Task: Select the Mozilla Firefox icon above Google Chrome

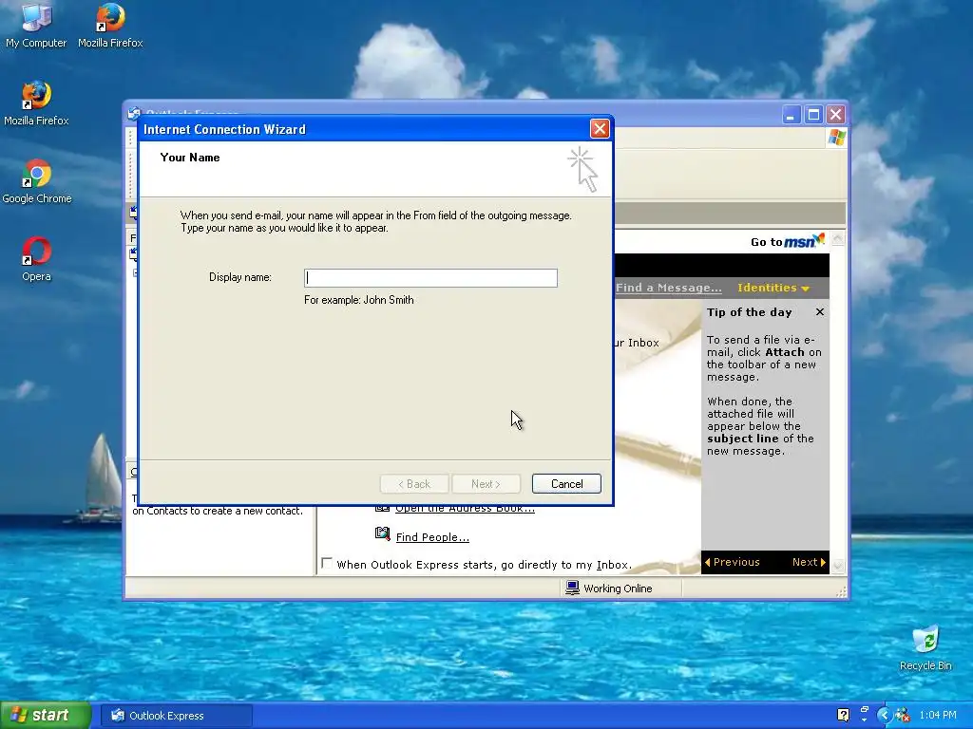Action: pyautogui.click(x=36, y=103)
